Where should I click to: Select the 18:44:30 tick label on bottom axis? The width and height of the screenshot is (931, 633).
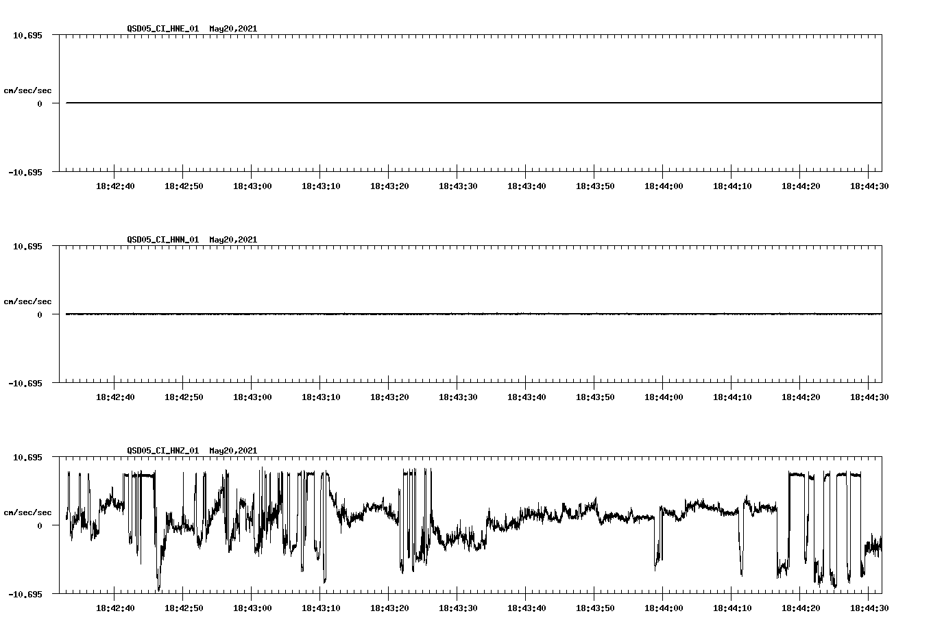pos(869,607)
